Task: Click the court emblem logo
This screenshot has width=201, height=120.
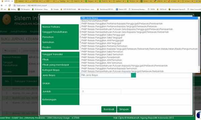Action: click(7, 19)
